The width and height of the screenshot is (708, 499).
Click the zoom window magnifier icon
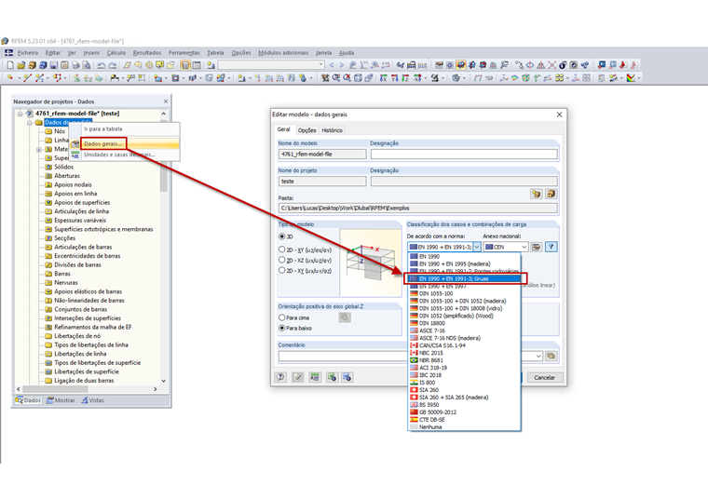coord(336,78)
